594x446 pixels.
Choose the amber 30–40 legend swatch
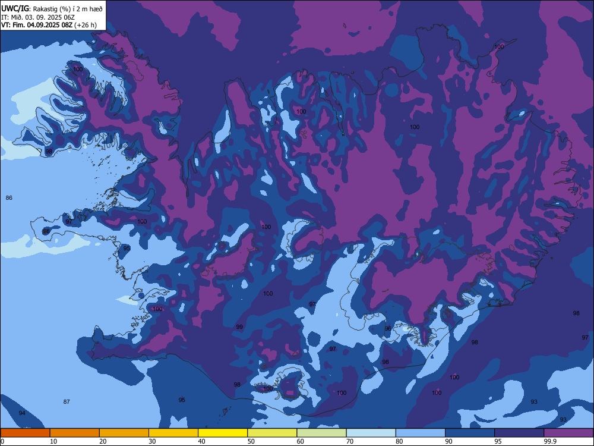(173, 433)
